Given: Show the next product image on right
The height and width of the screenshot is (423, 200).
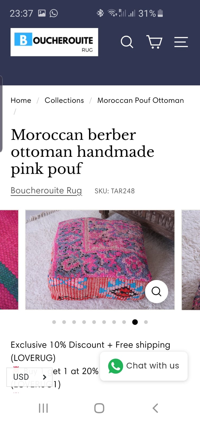Looking at the screenshot, I should [191, 260].
